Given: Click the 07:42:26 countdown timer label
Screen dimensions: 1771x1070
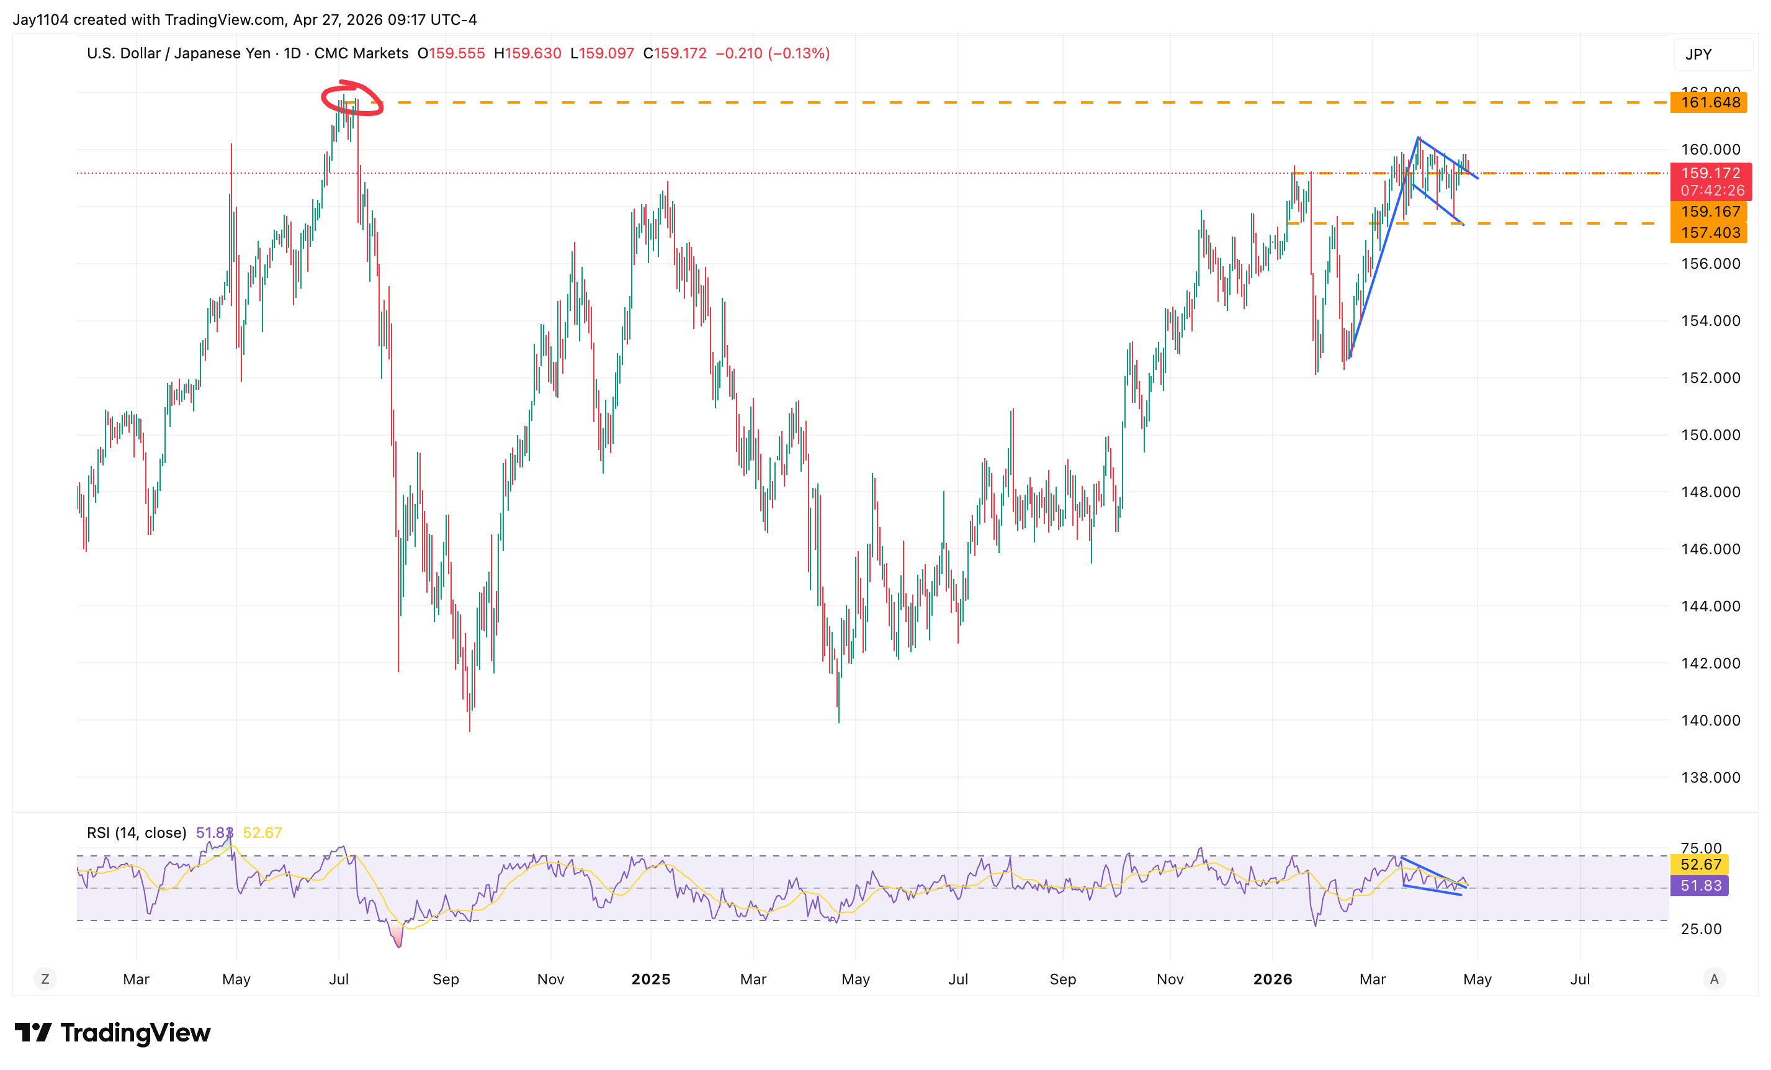Looking at the screenshot, I should pos(1712,191).
